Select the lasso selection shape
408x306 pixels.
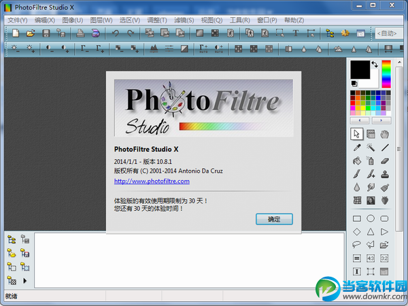coord(357,245)
